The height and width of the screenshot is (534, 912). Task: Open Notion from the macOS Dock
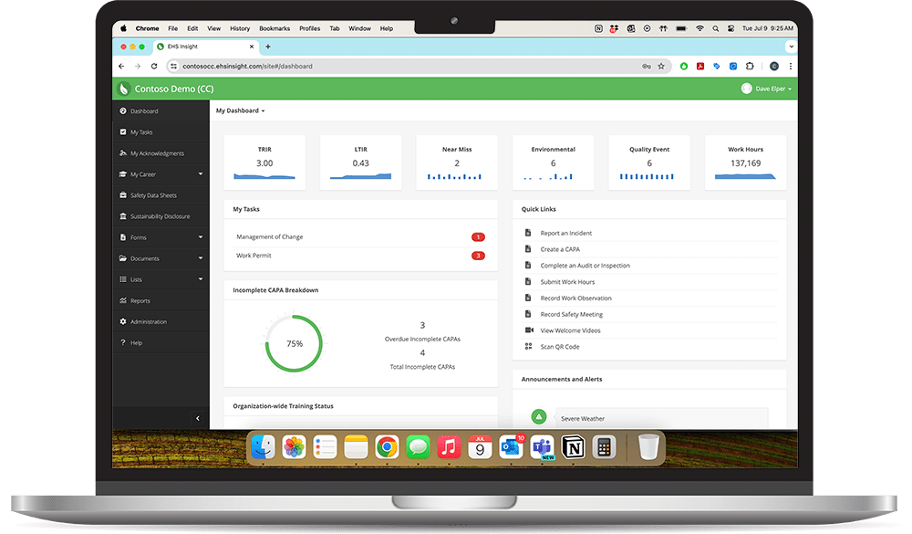[x=573, y=447]
